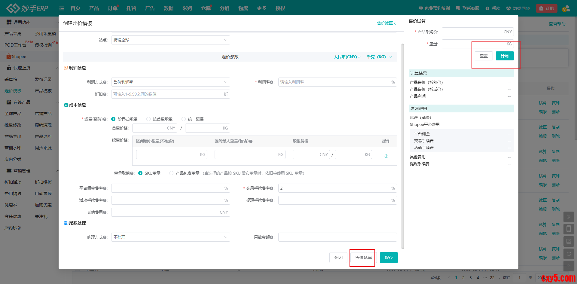Click the help icon next to 平台佣金费率

105,188
